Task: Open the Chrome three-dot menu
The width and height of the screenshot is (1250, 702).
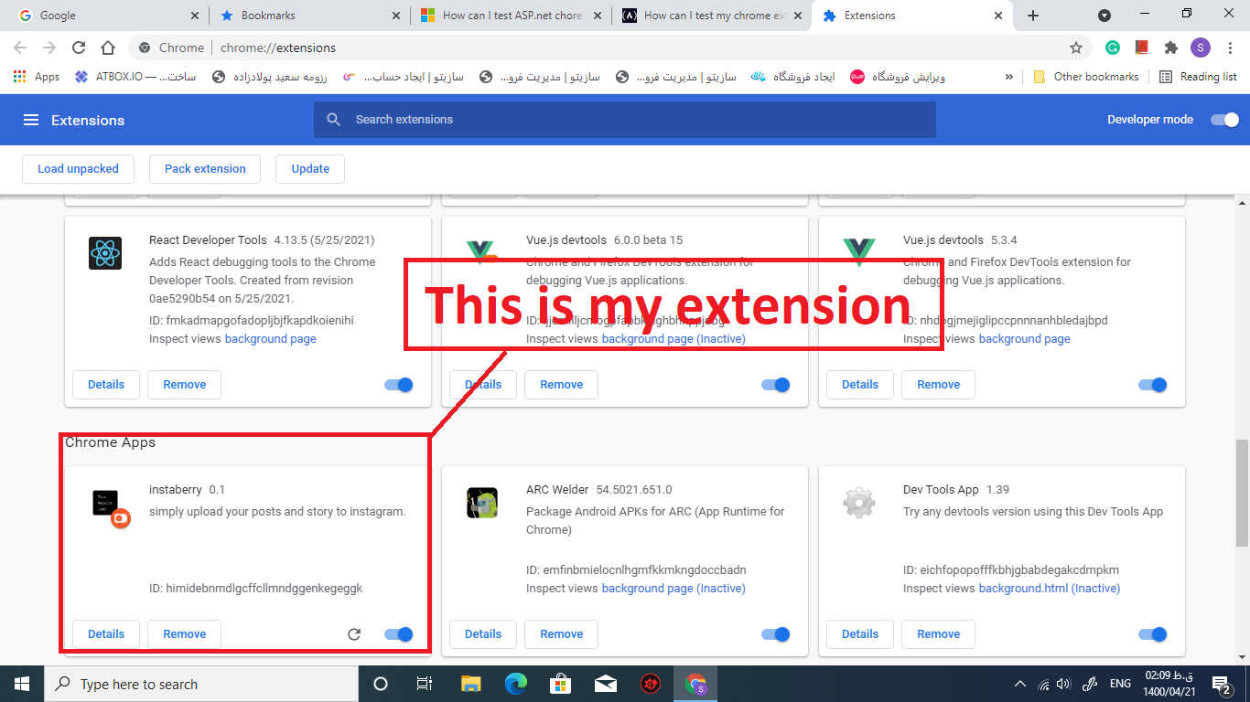Action: coord(1230,48)
